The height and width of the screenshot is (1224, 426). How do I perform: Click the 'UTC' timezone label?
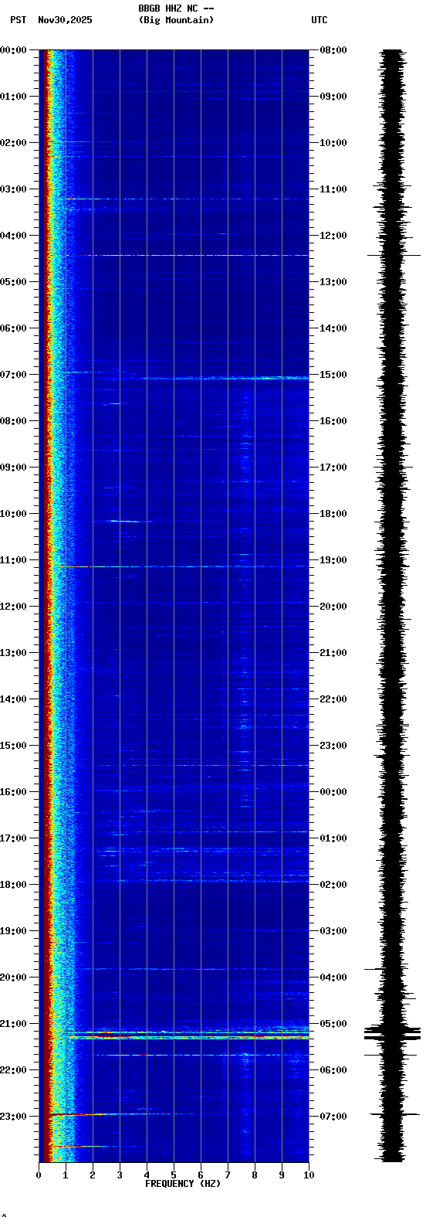(x=319, y=20)
